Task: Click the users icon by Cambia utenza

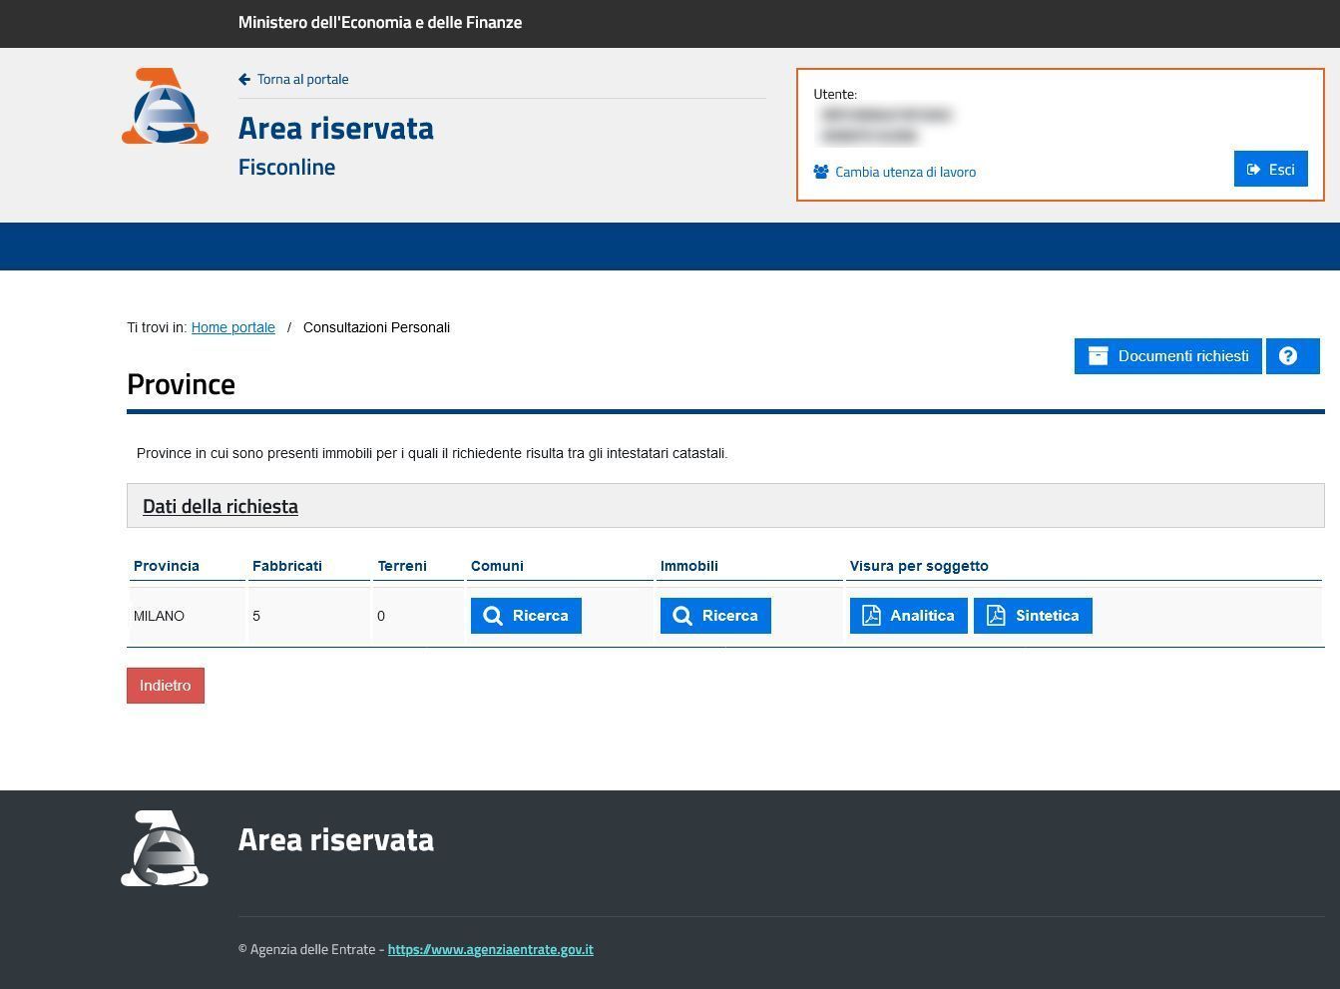Action: tap(821, 172)
